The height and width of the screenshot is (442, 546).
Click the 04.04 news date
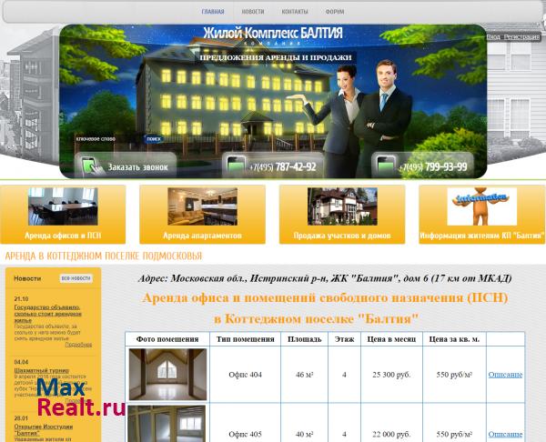(x=21, y=362)
